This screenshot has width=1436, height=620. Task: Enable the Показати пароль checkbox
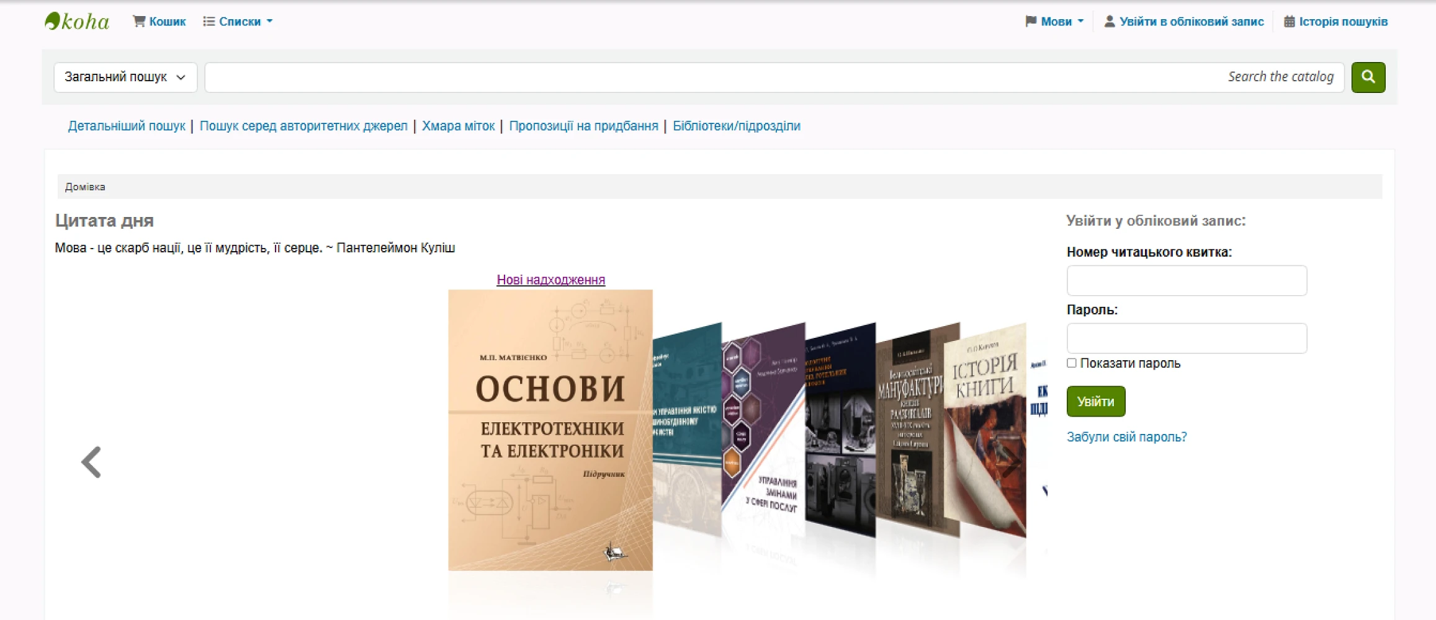coord(1072,363)
